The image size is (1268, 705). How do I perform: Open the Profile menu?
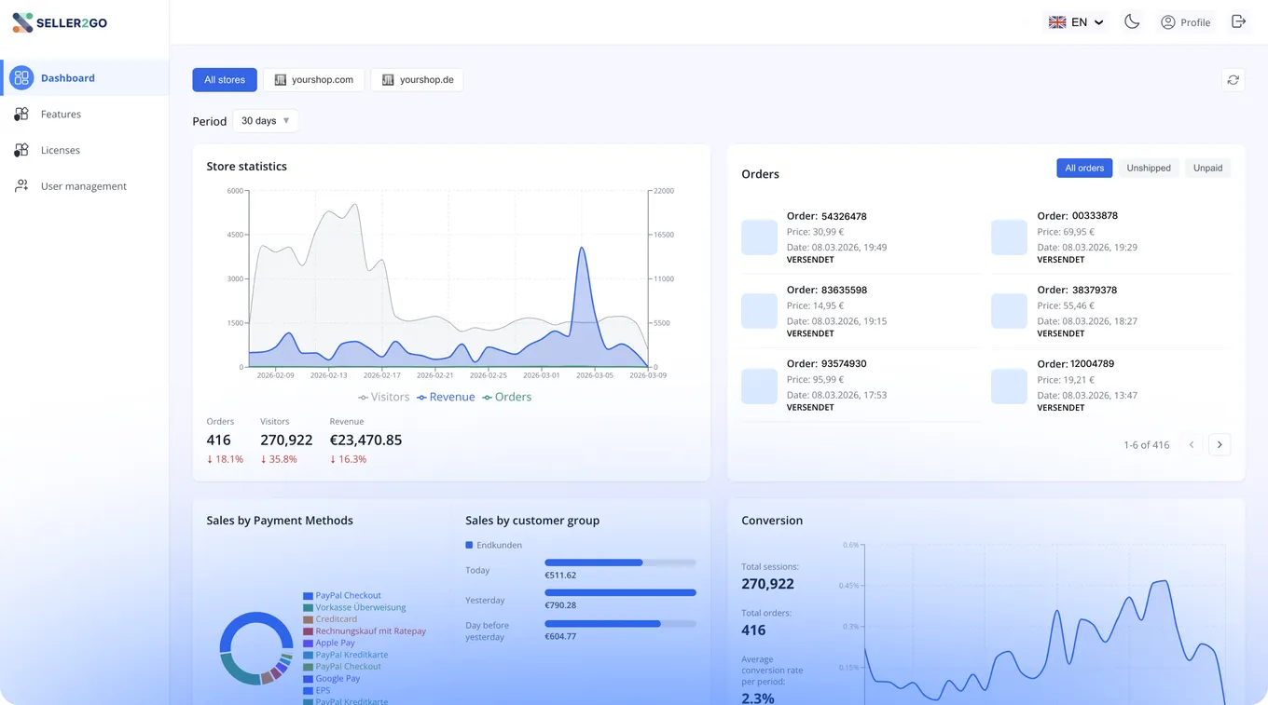pos(1185,22)
